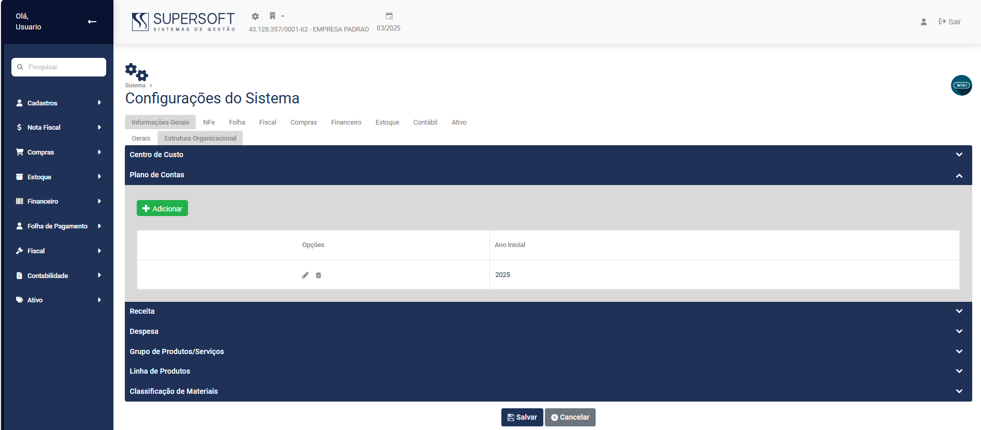Expand the Grupo de Produtos/Serviços section
This screenshot has width=981, height=430.
click(x=548, y=351)
